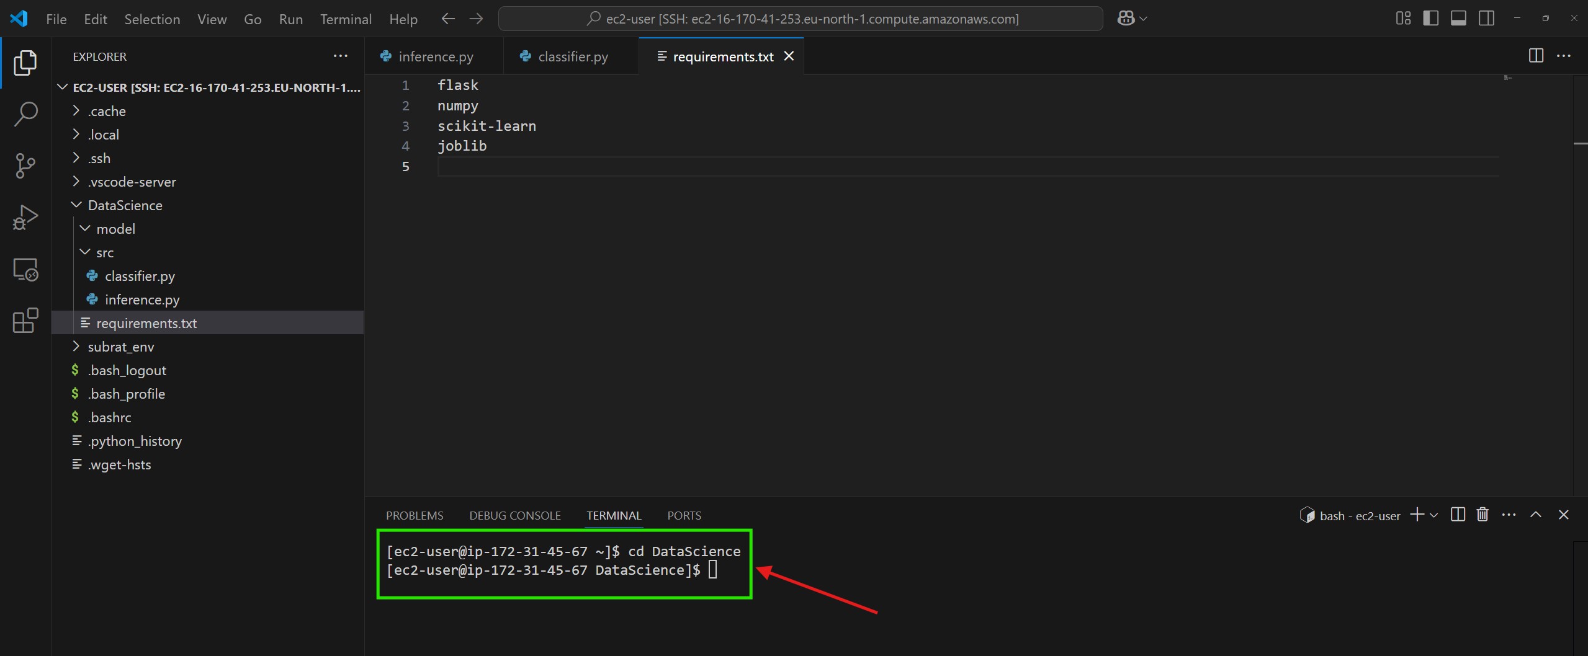Toggle the bottom panel visibility
This screenshot has width=1588, height=656.
tap(1458, 19)
